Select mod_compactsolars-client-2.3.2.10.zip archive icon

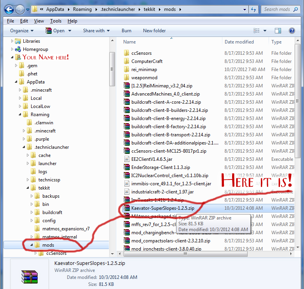tap(127, 240)
